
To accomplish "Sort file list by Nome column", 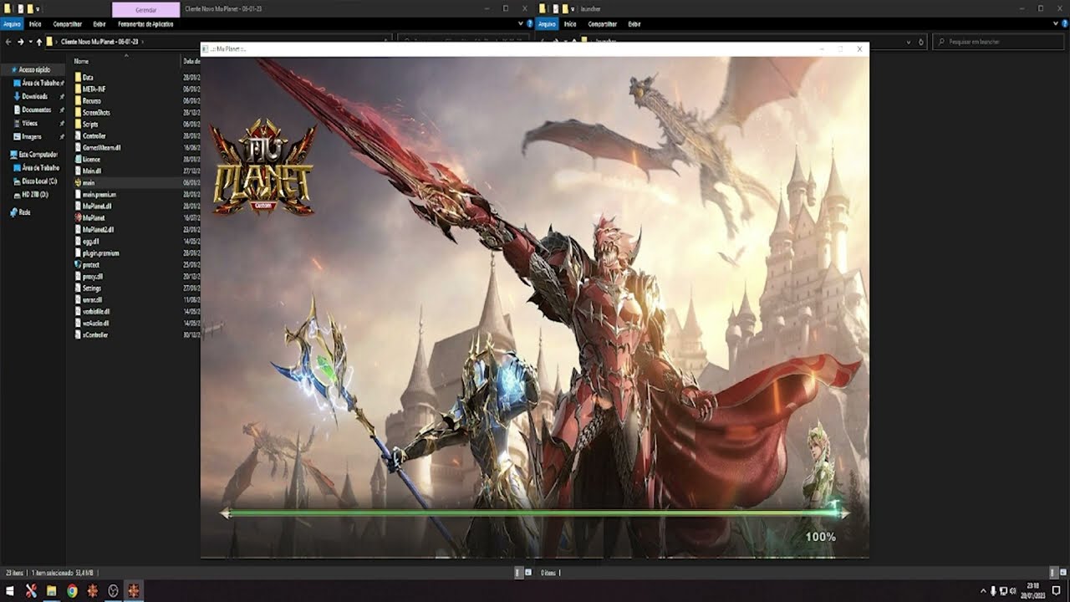I will click(81, 61).
